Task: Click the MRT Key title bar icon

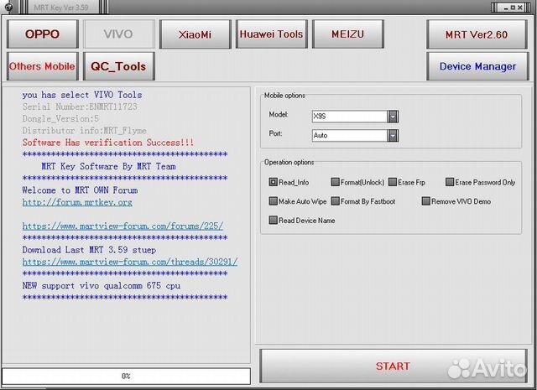Action: pos(8,5)
